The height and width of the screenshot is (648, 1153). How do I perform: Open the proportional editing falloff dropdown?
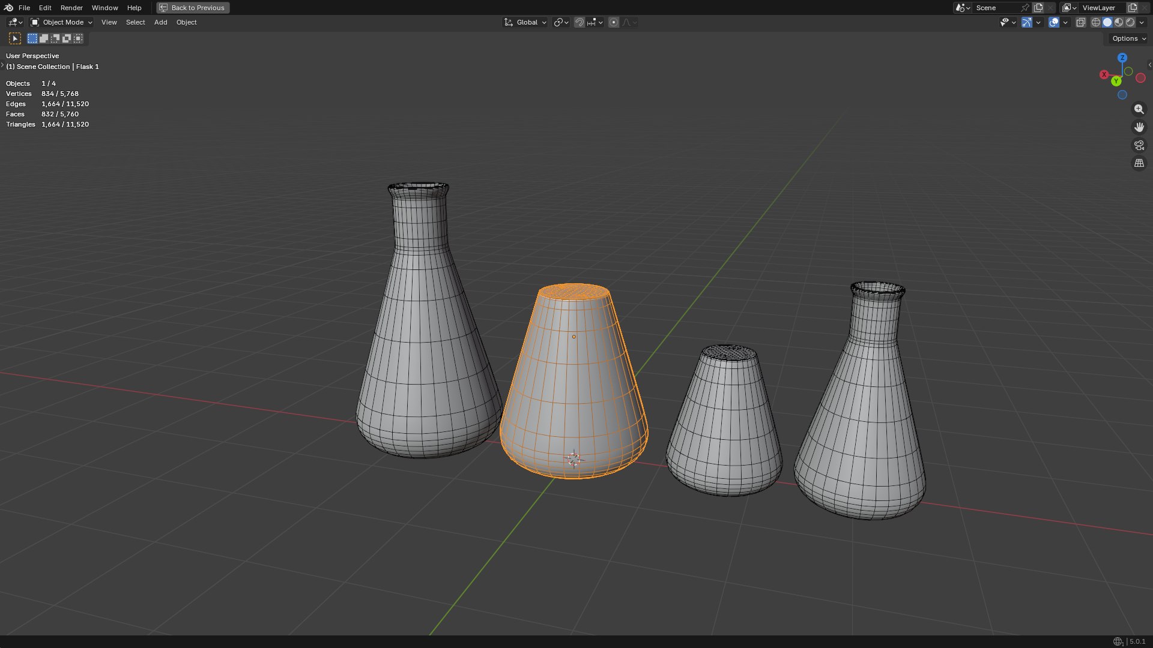pos(629,22)
